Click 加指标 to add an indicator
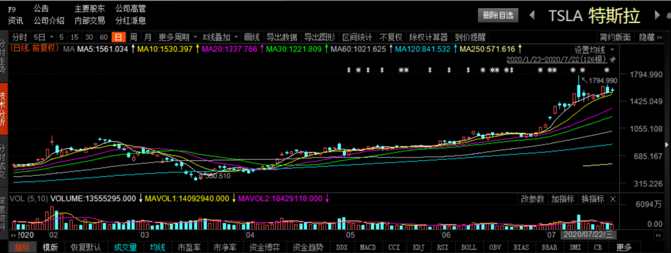Image resolution: width=671 pixels, height=253 pixels. pos(562,199)
